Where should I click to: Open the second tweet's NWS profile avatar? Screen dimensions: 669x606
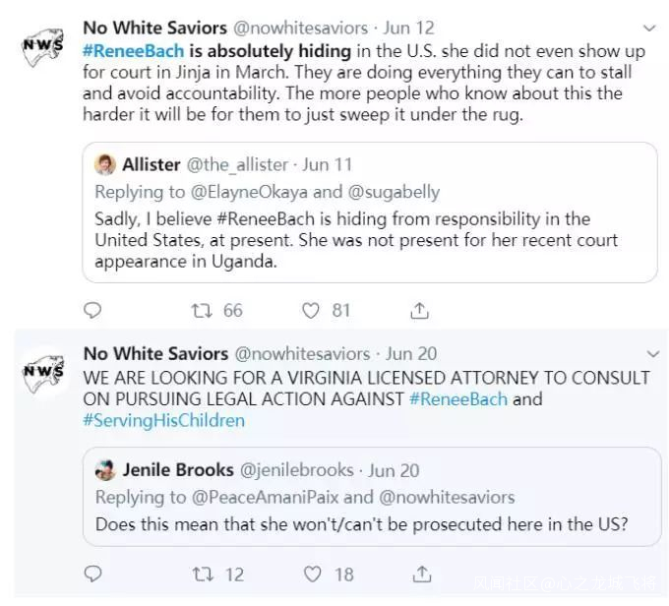[x=42, y=374]
